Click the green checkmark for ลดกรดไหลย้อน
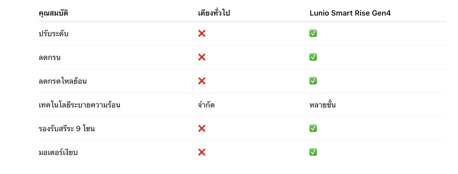Image resolution: width=458 pixels, height=174 pixels. tap(313, 81)
